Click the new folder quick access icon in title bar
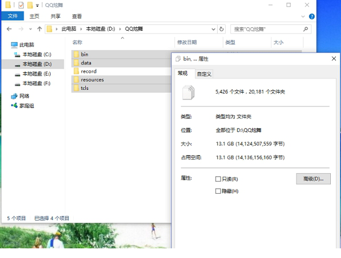 (30, 5)
